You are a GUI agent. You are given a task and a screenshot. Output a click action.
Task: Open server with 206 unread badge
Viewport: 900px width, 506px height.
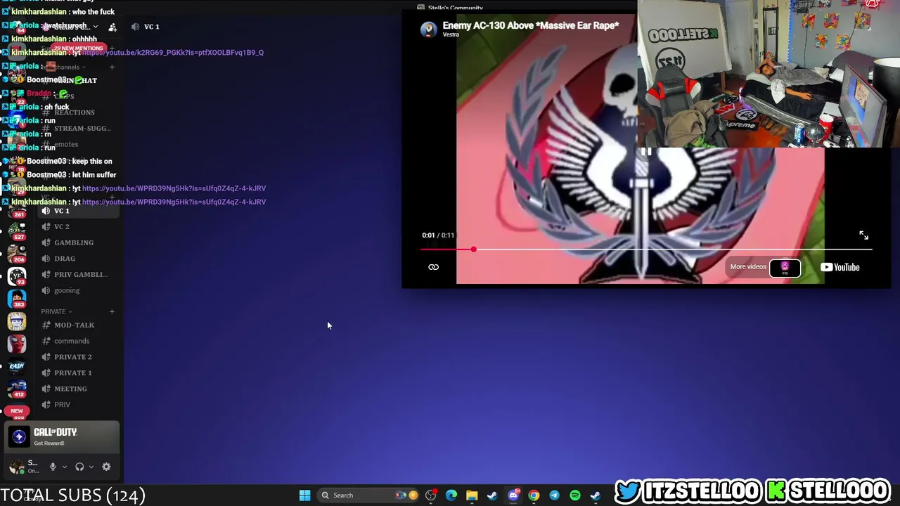(x=17, y=254)
